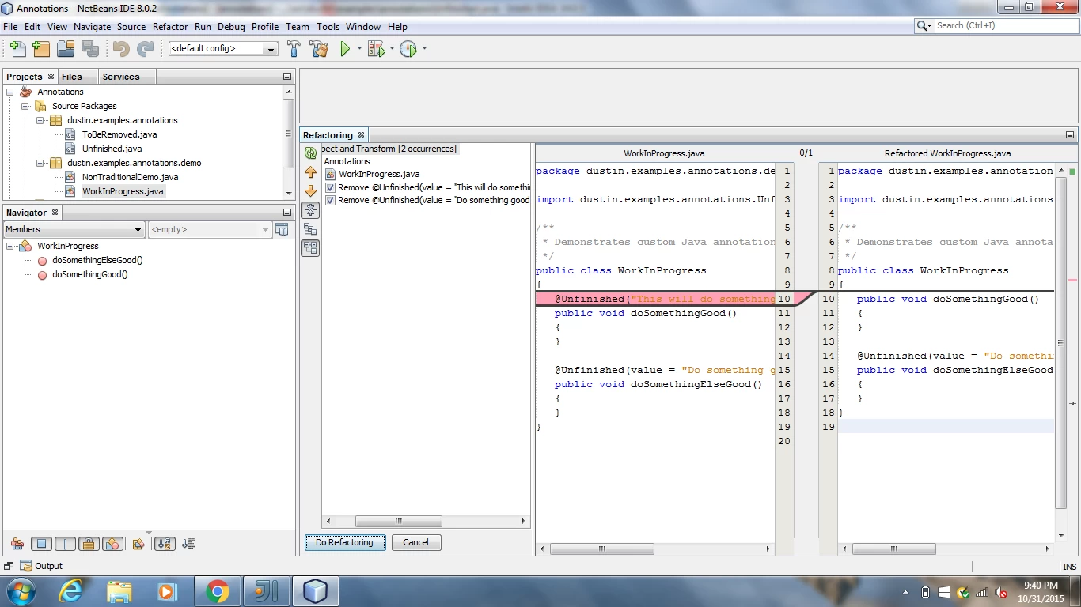Toggle Show Fields filter in Navigator

coord(41,544)
